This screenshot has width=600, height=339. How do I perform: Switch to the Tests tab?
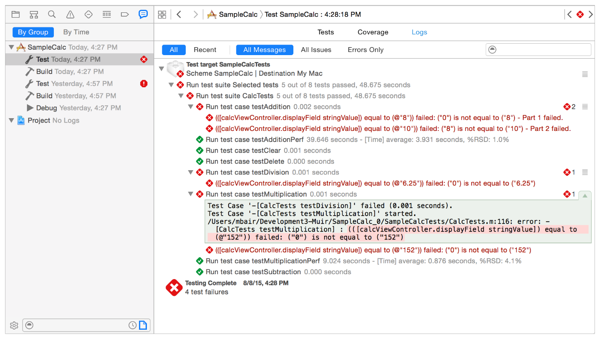(326, 32)
